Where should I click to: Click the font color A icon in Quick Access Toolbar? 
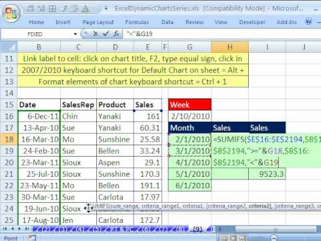click(85, 9)
